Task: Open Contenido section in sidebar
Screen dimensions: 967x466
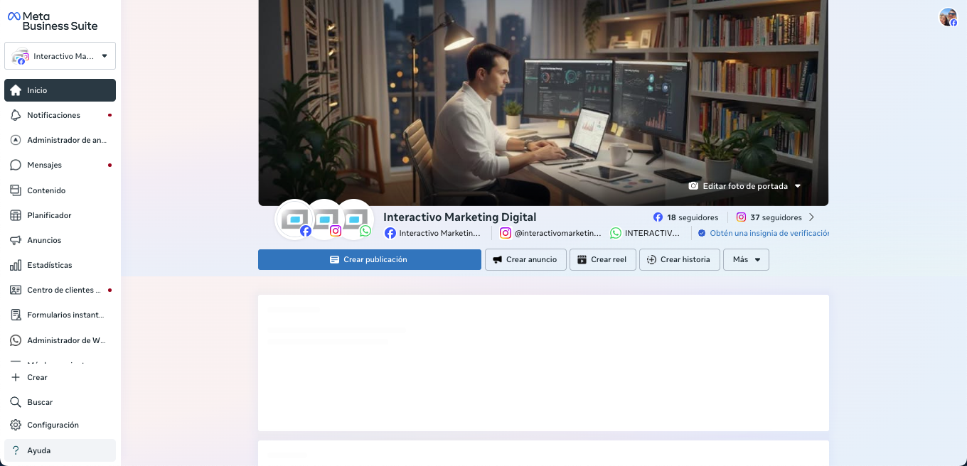Action: 46,190
